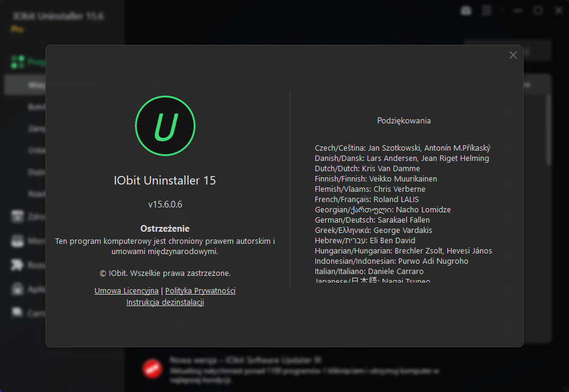This screenshot has width=569, height=392.
Task: Open the Polityka Prywatności link
Action: pos(200,291)
